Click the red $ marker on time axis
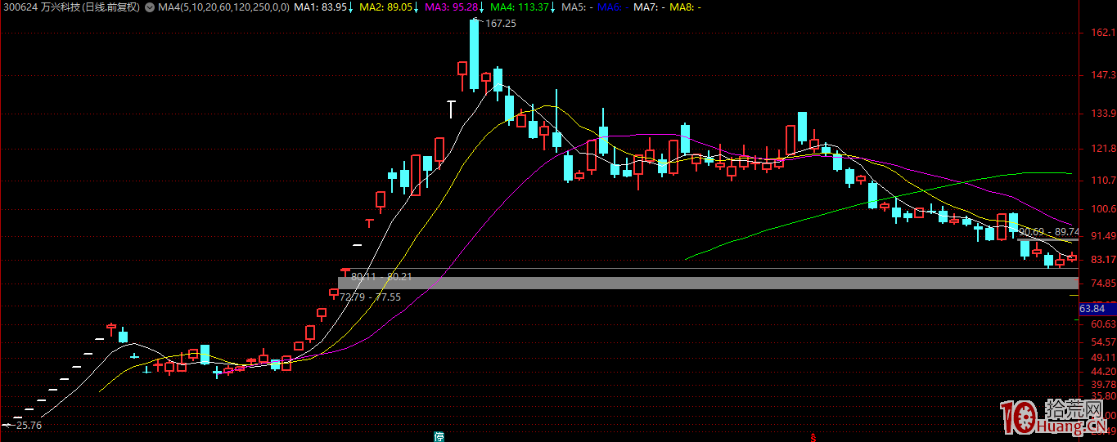 812,436
